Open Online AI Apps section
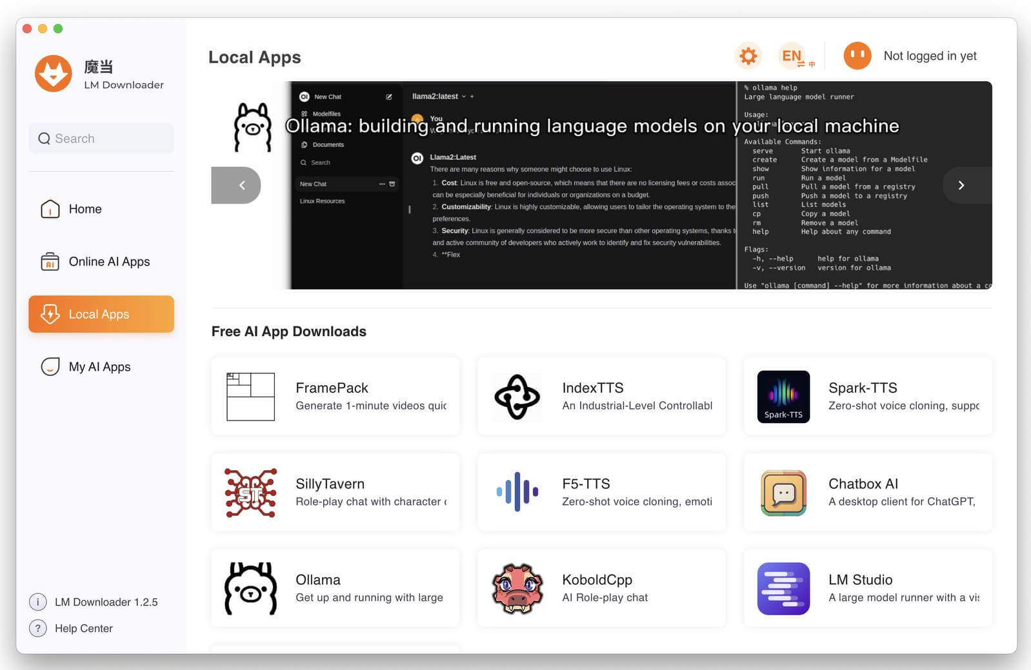This screenshot has height=670, width=1031. click(101, 261)
